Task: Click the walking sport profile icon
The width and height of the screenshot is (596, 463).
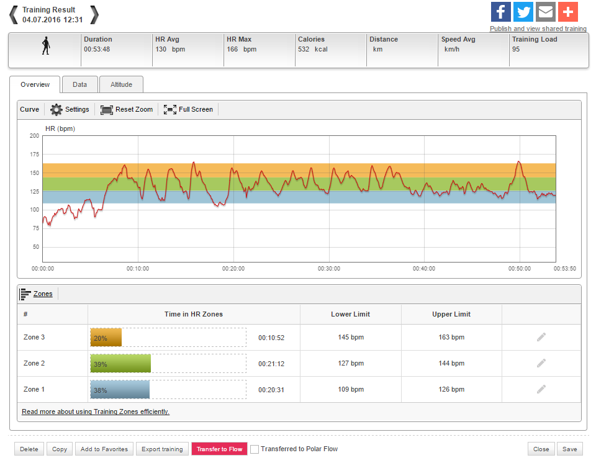Action: [x=46, y=45]
